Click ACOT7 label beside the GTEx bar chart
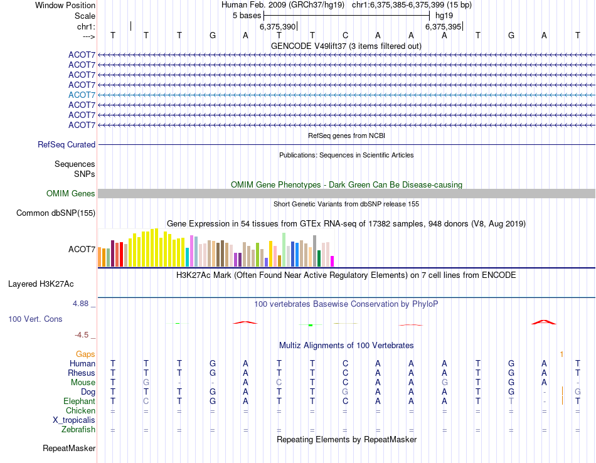The image size is (596, 463). (82, 249)
